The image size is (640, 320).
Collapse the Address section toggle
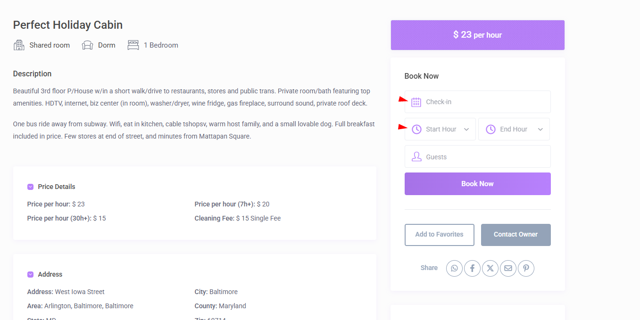(x=31, y=274)
